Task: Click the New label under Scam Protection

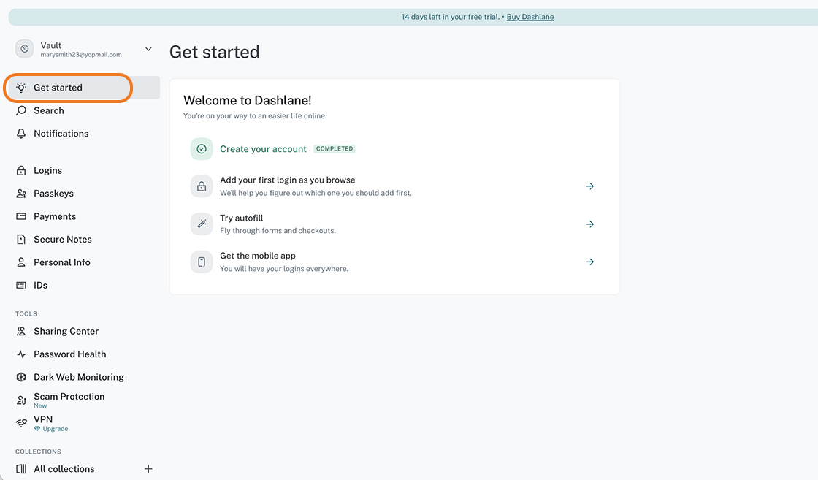Action: [40, 406]
